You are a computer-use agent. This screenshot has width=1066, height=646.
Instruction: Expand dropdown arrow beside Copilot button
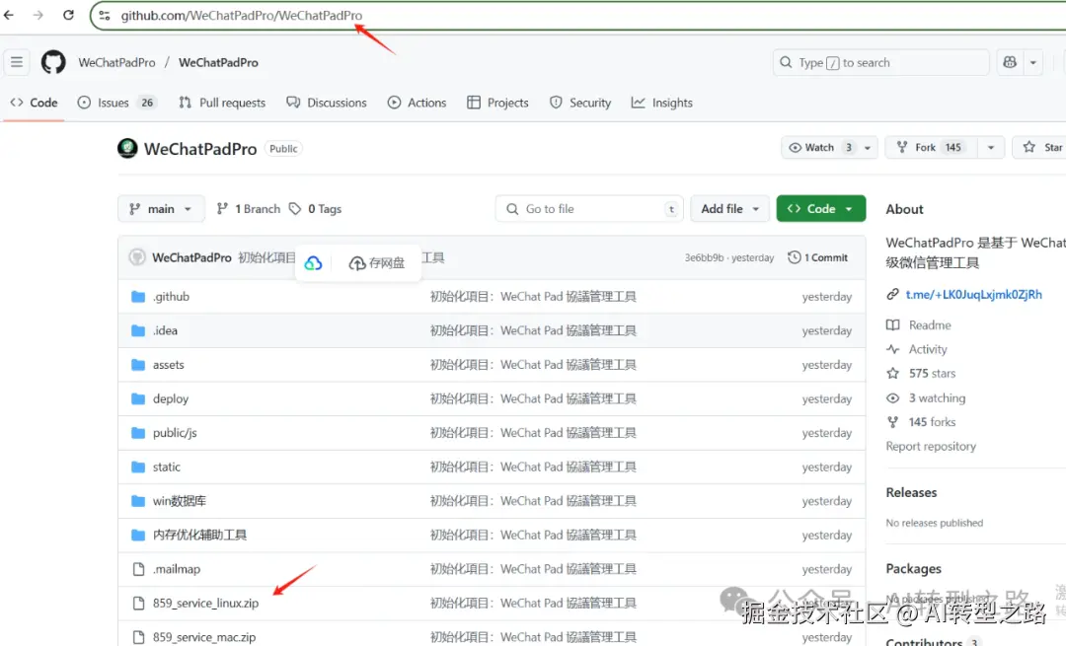(1032, 62)
